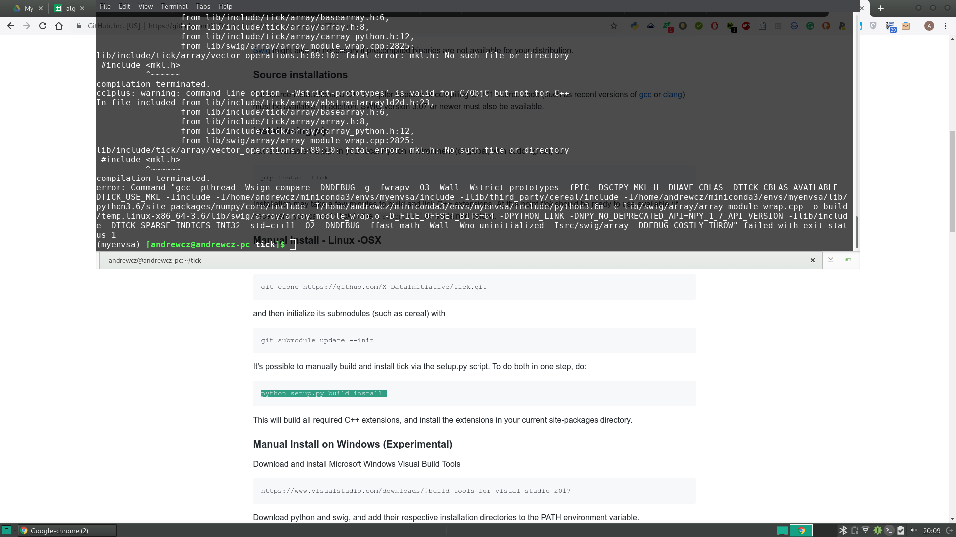Select the Grammarly extension icon
956x537 pixels.
(811, 26)
